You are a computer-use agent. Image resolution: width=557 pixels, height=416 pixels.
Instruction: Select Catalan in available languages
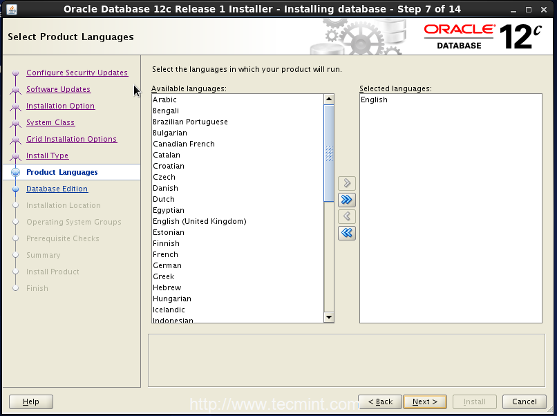tap(238, 155)
